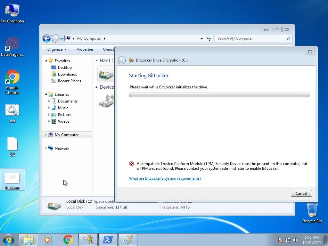Minimize the My Computer Explorer window
The width and height of the screenshot is (328, 246).
pos(266,30)
